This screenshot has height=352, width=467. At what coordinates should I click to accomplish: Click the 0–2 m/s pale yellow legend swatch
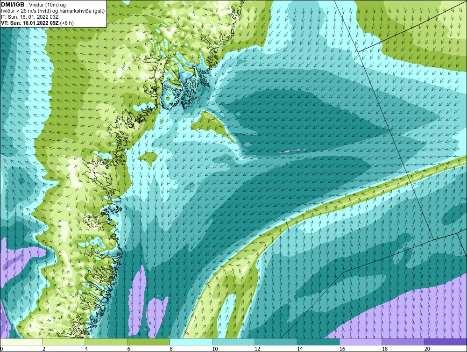[21, 342]
